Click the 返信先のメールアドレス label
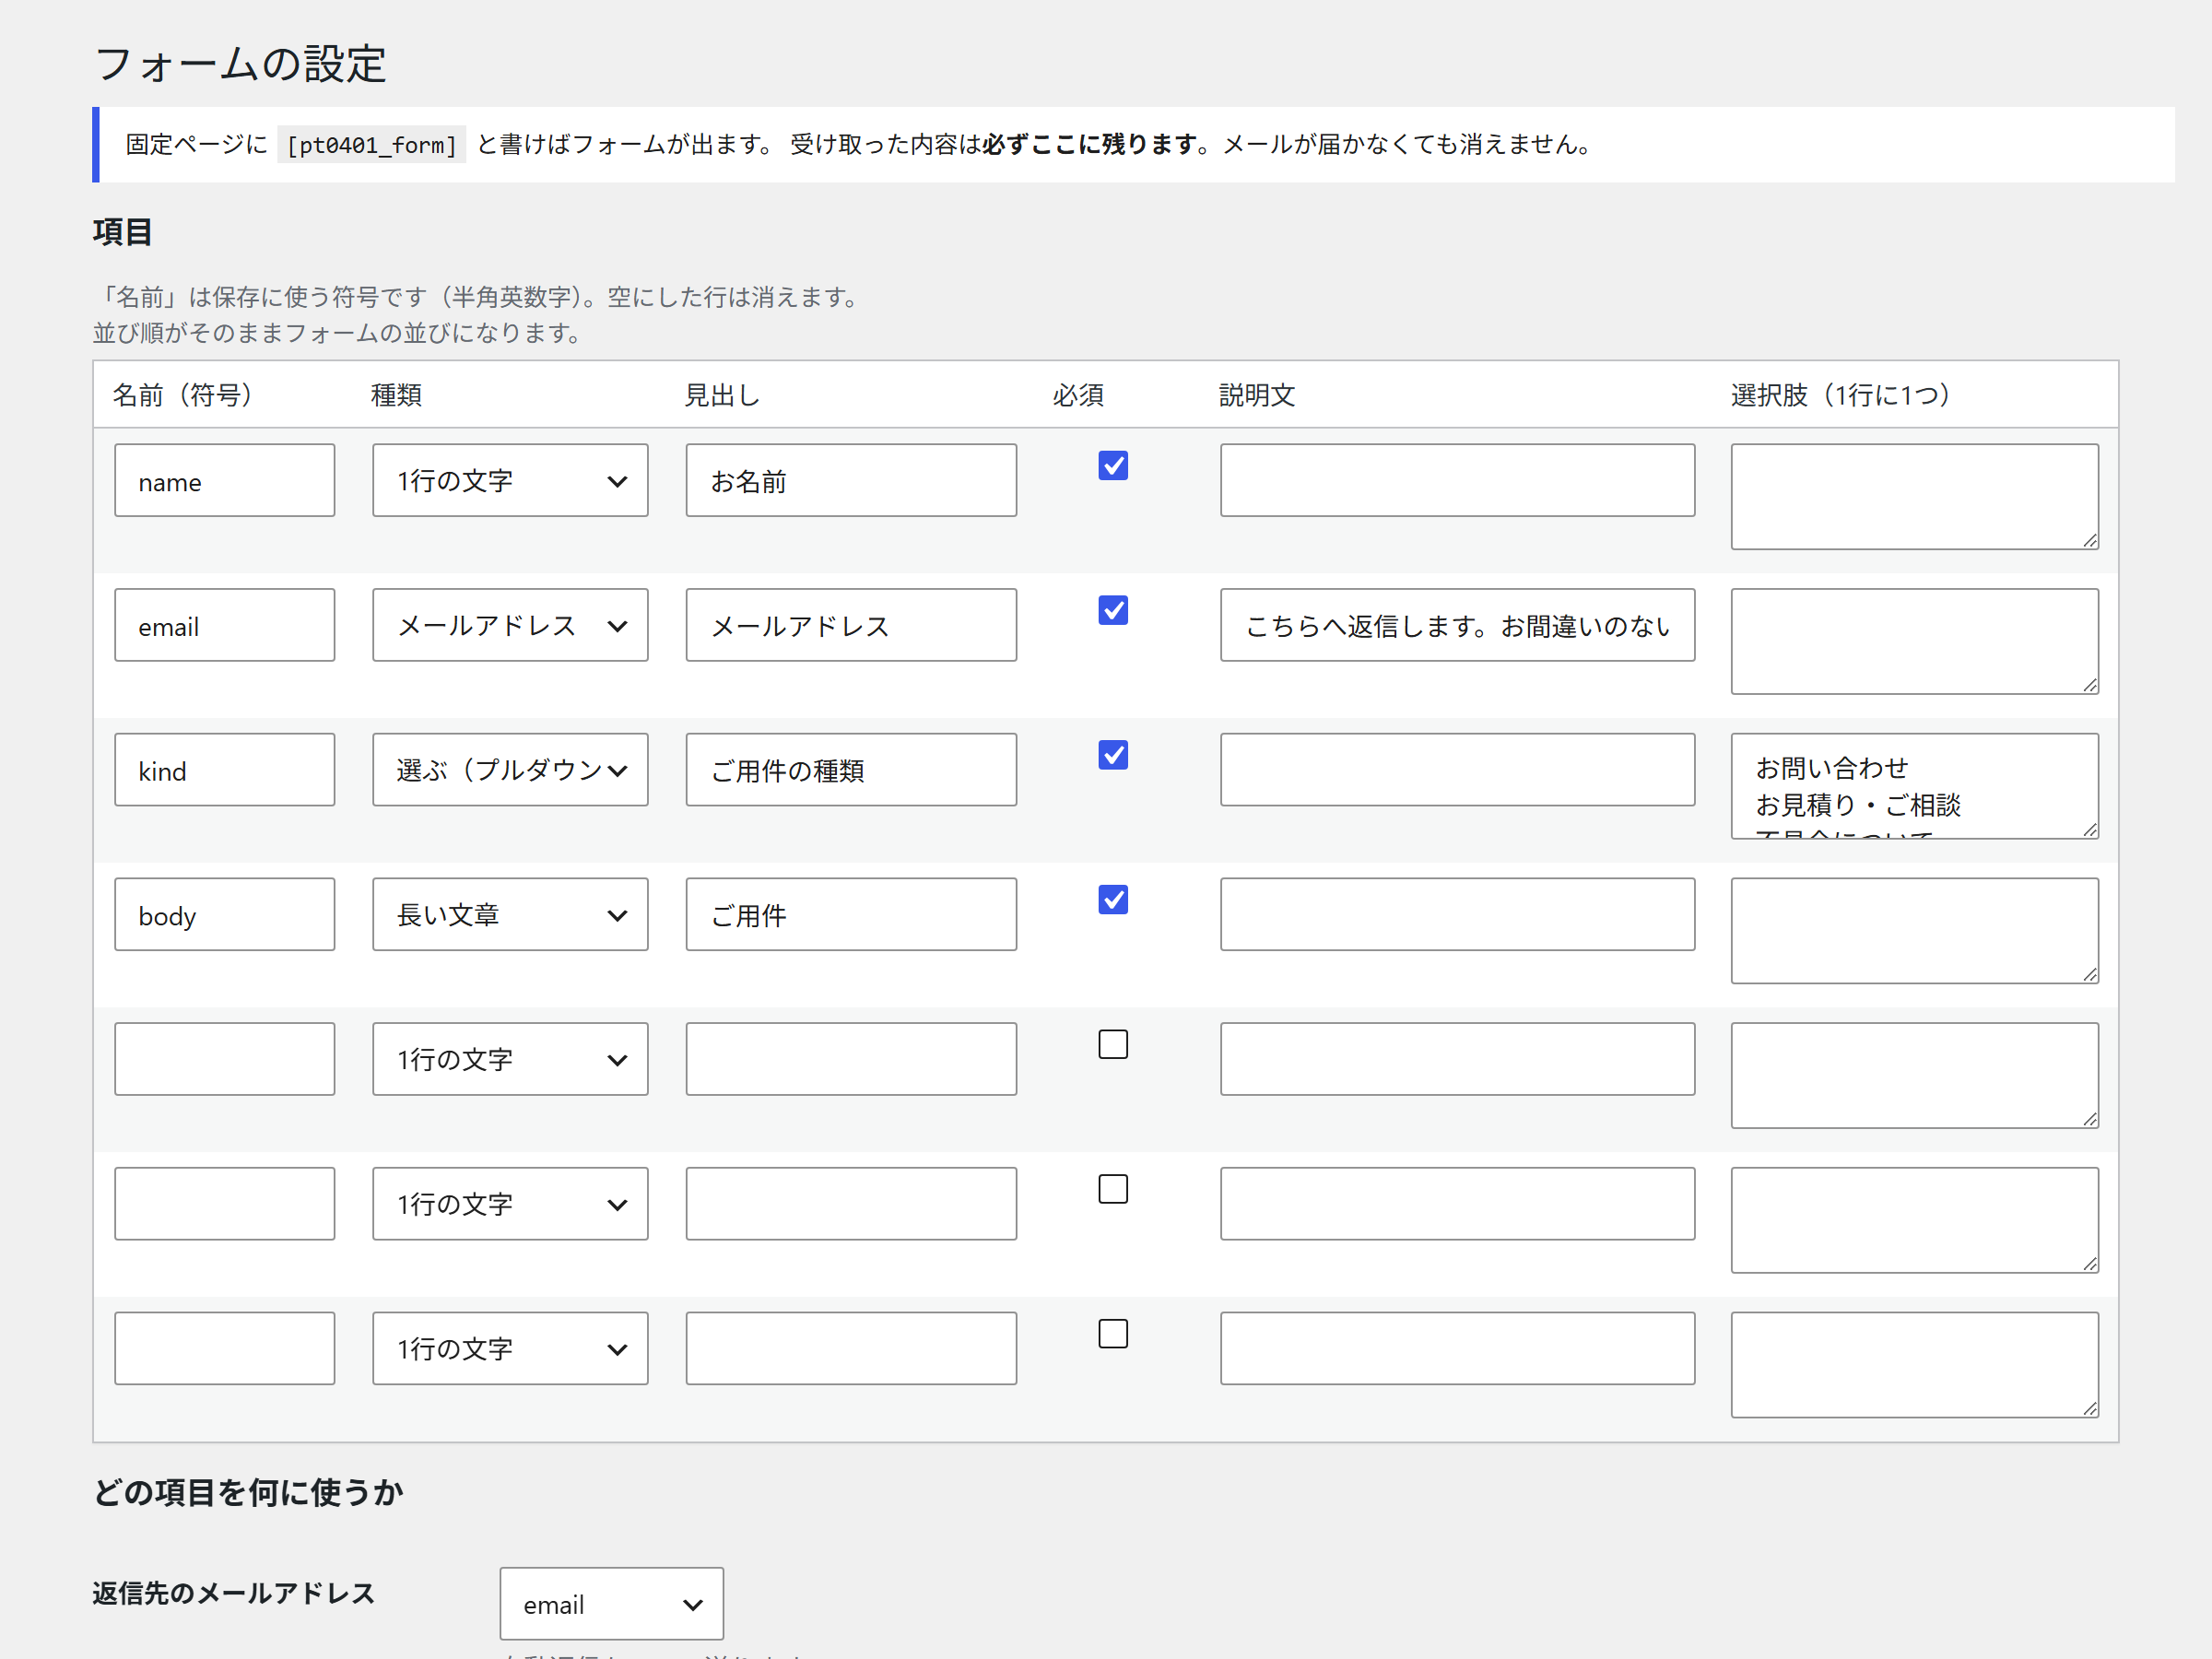Image resolution: width=2212 pixels, height=1659 pixels. point(234,1593)
